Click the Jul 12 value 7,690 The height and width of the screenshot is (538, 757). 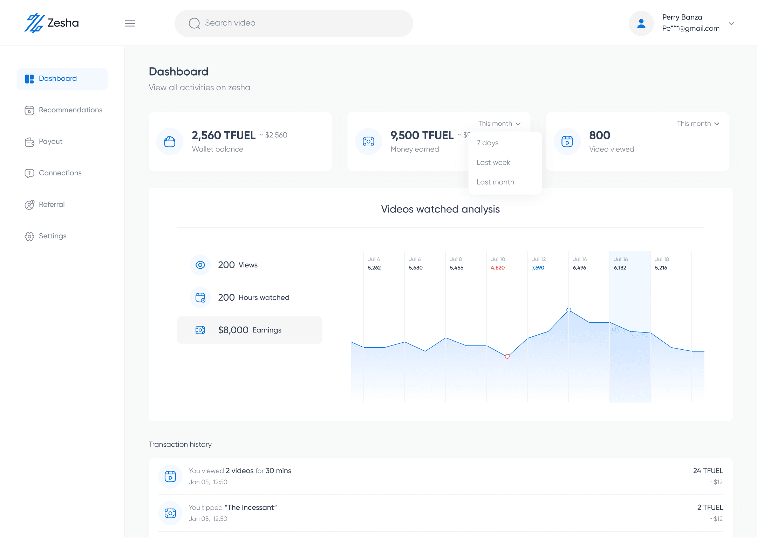click(x=538, y=268)
